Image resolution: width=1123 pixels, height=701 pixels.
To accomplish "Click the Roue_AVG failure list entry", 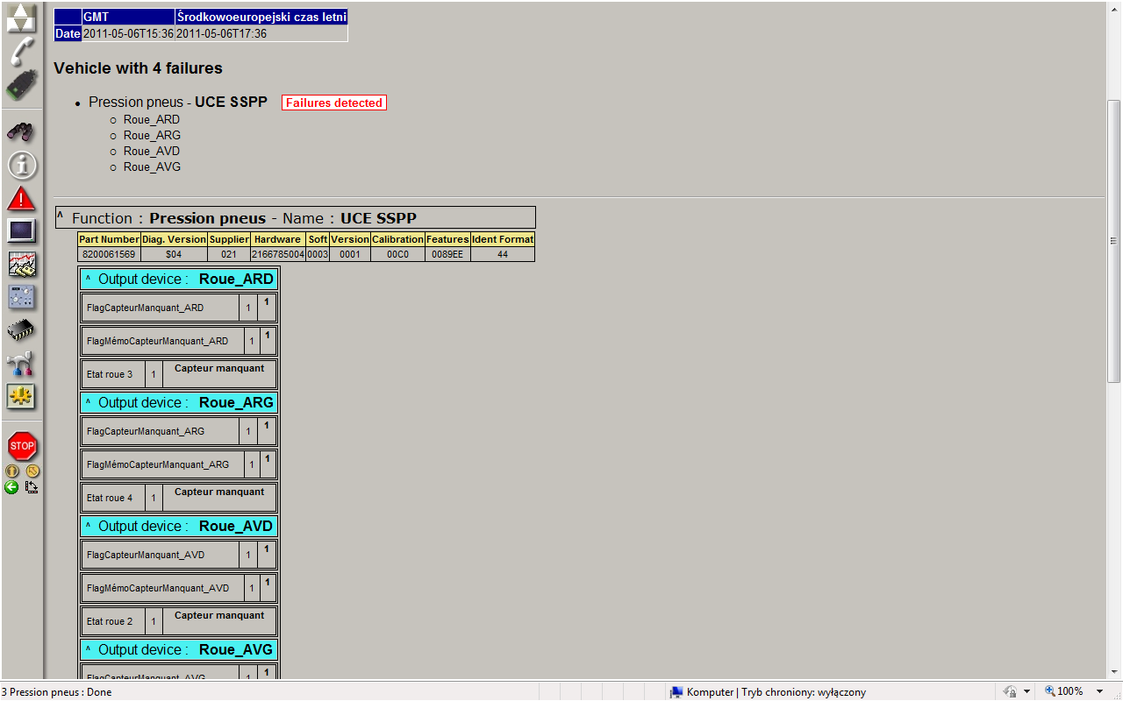I will 152,167.
